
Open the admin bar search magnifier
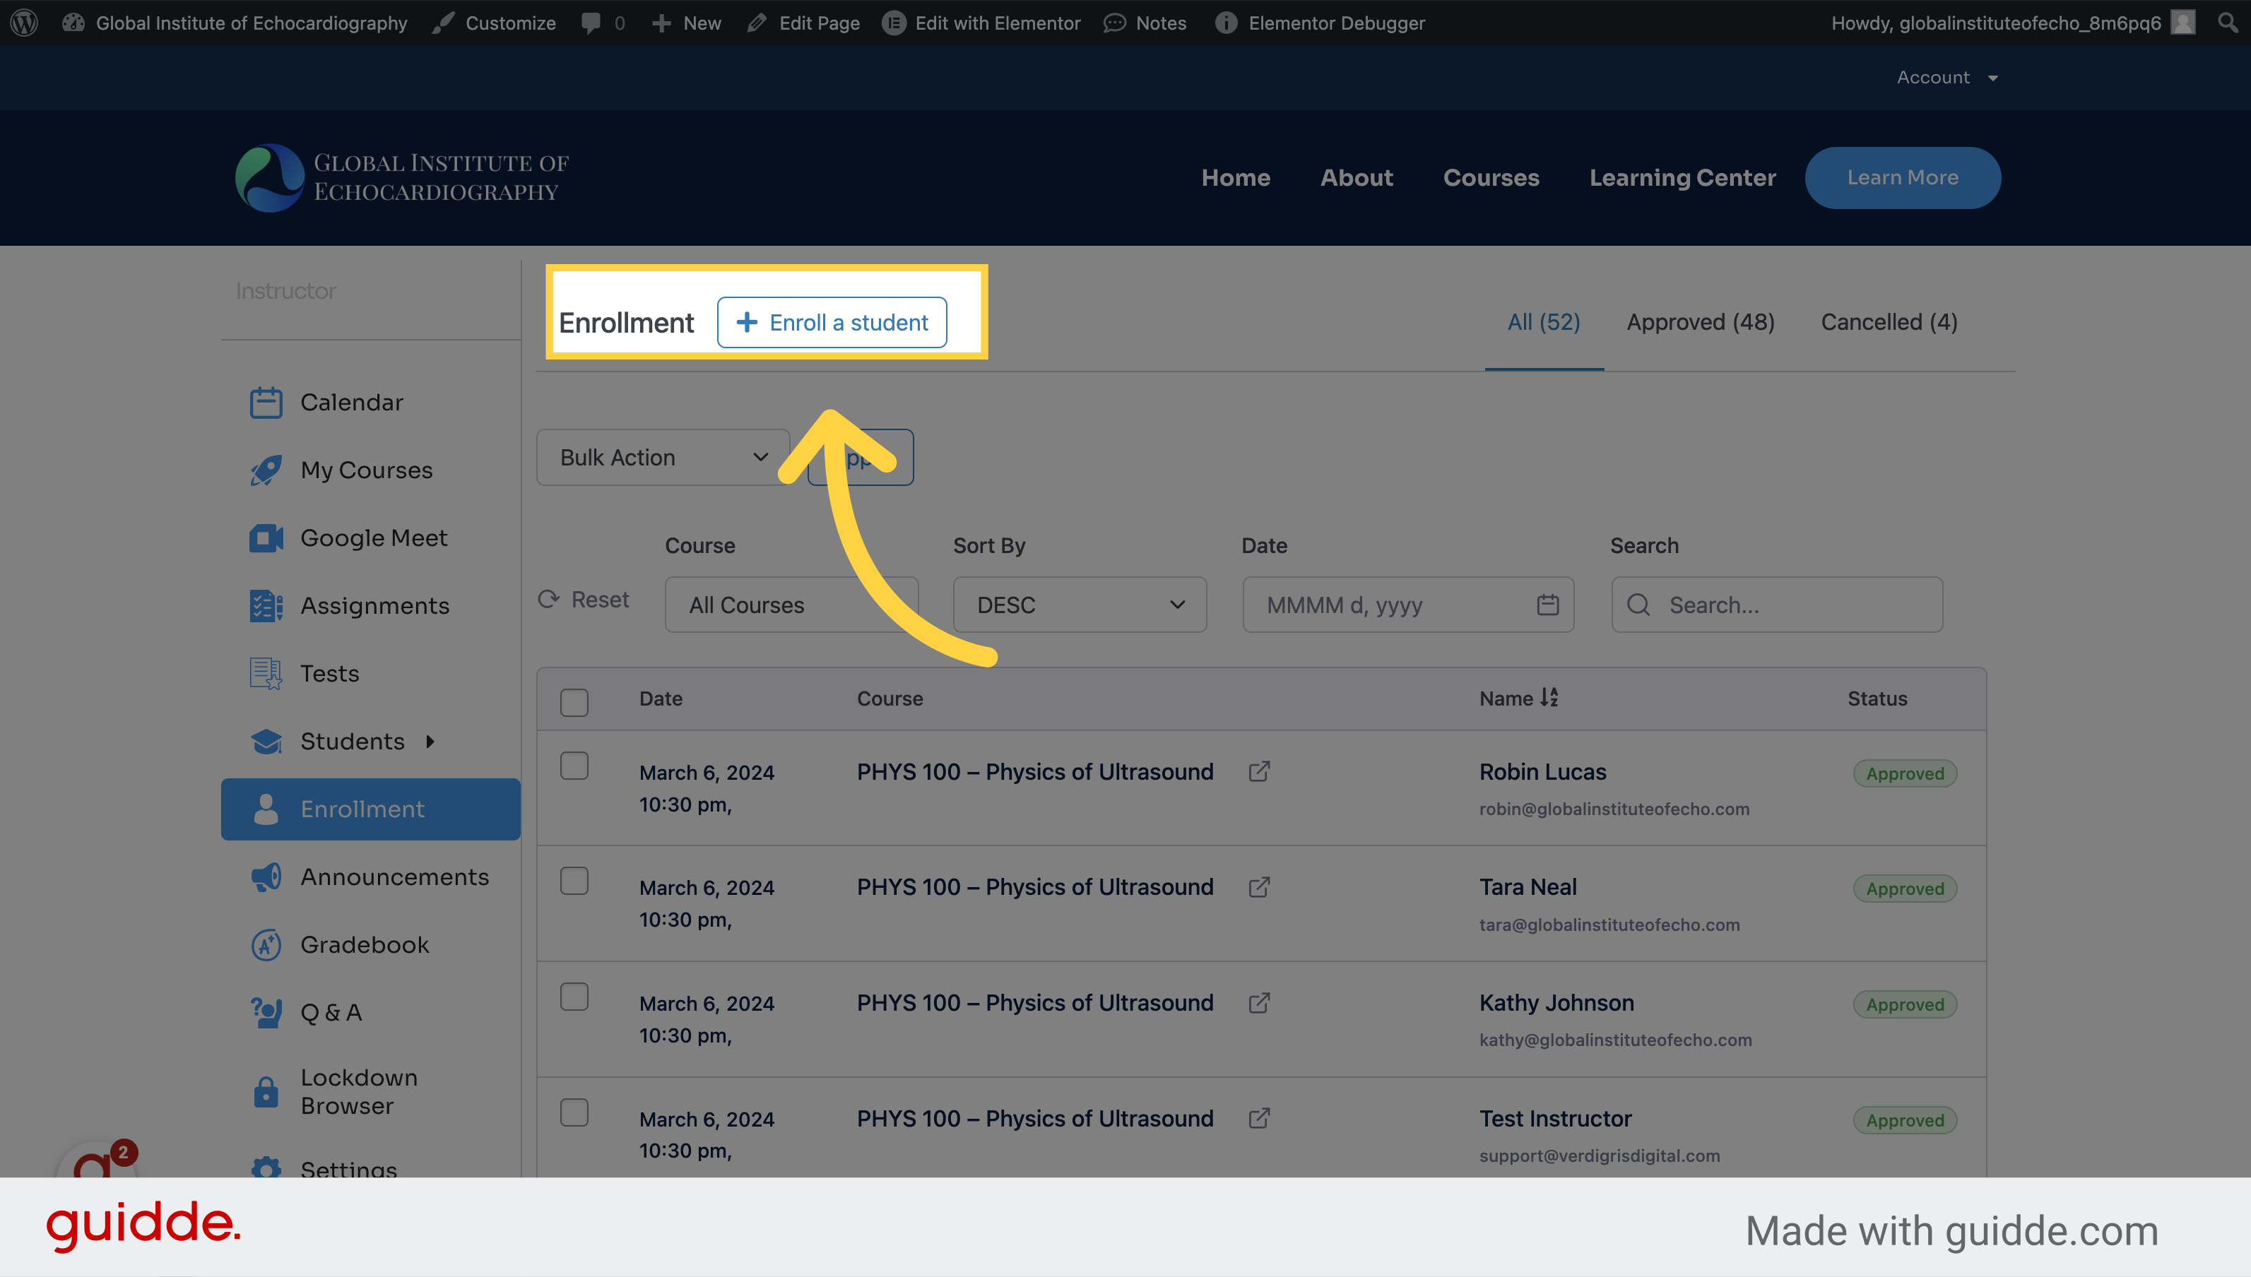(x=2226, y=23)
